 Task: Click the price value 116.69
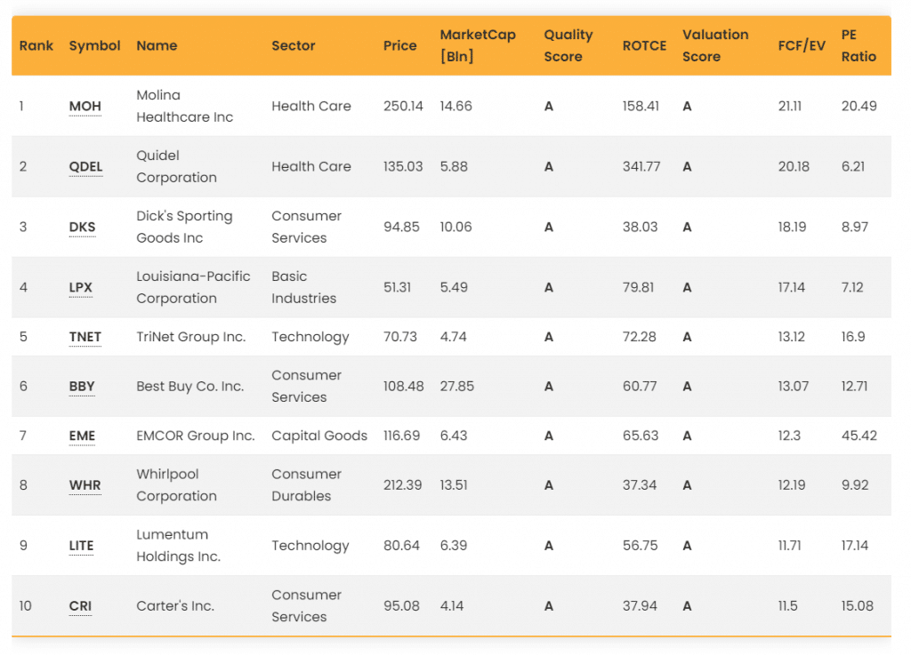click(x=401, y=436)
